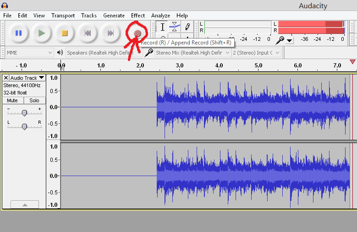This screenshot has width=357, height=232.
Task: Click the recording input level meter
Action: pos(312,27)
